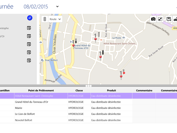Sort by Point de Prélèvement column header
Image resolution: width=177 pixels, height=133 pixels.
(x=41, y=91)
